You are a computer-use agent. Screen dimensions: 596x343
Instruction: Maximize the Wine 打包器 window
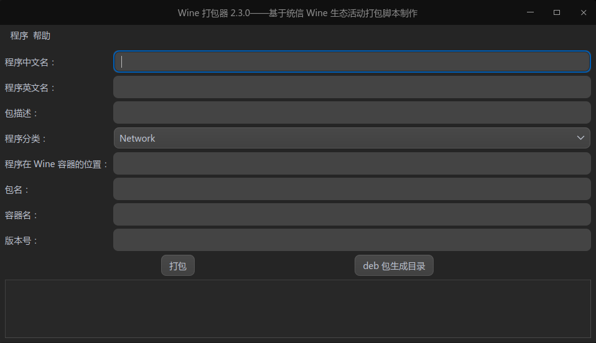click(557, 12)
